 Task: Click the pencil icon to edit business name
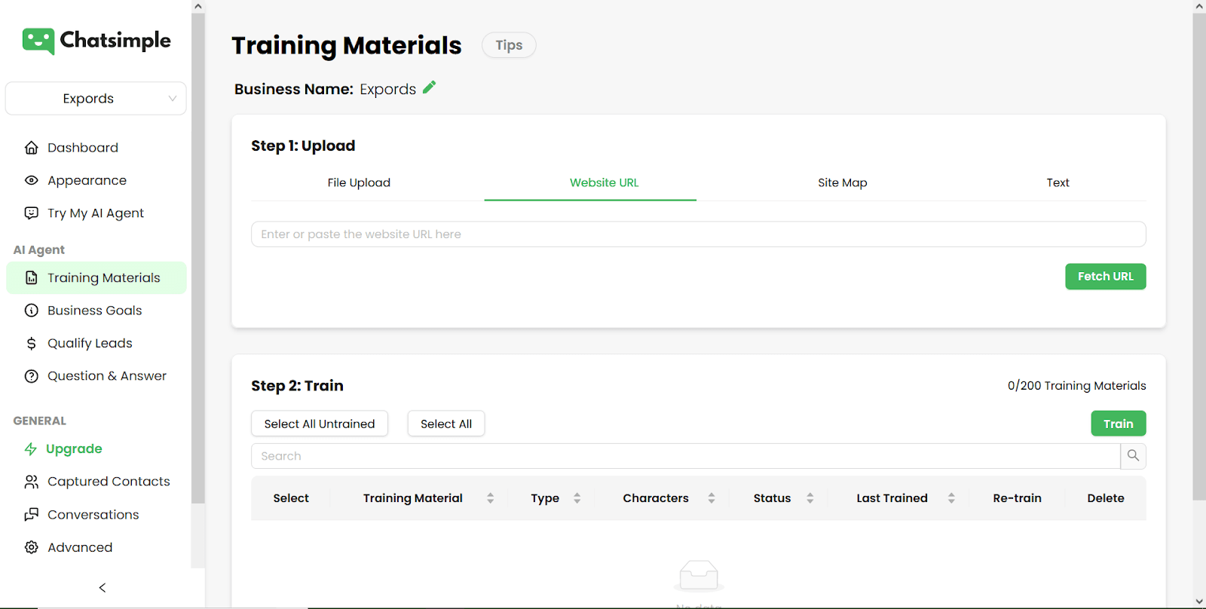430,87
